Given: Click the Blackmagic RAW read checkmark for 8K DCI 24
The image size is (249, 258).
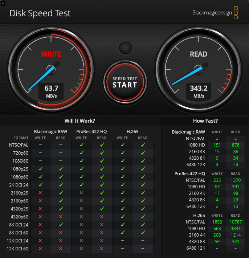Looking at the screenshot, I should pos(61,224).
